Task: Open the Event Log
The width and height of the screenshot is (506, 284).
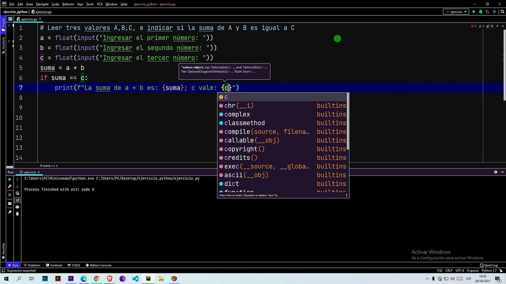Action: point(489,265)
